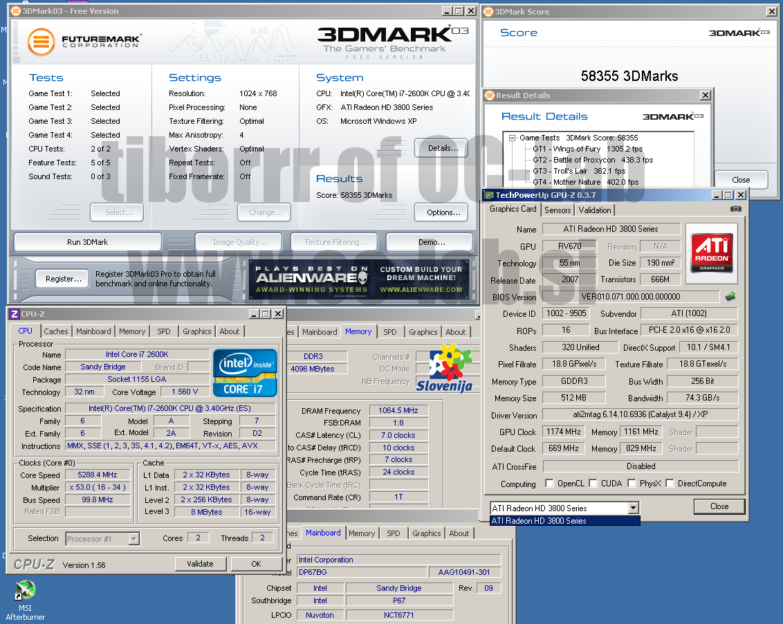Click the Run 3DMark button

[87, 242]
